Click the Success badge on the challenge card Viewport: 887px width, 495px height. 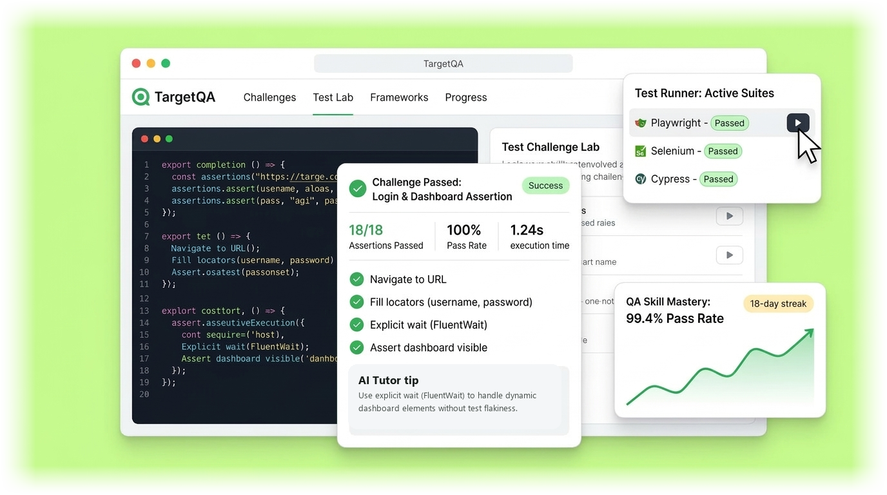point(545,186)
